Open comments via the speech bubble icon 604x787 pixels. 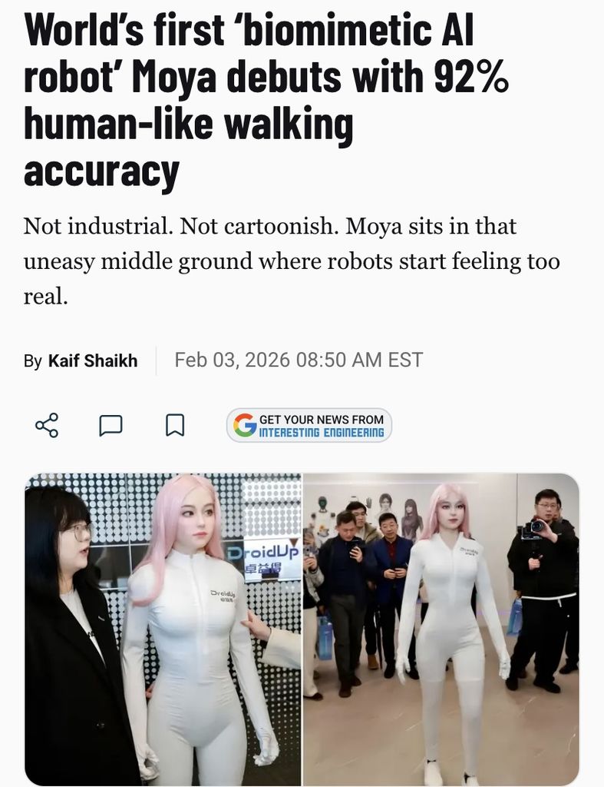(111, 425)
